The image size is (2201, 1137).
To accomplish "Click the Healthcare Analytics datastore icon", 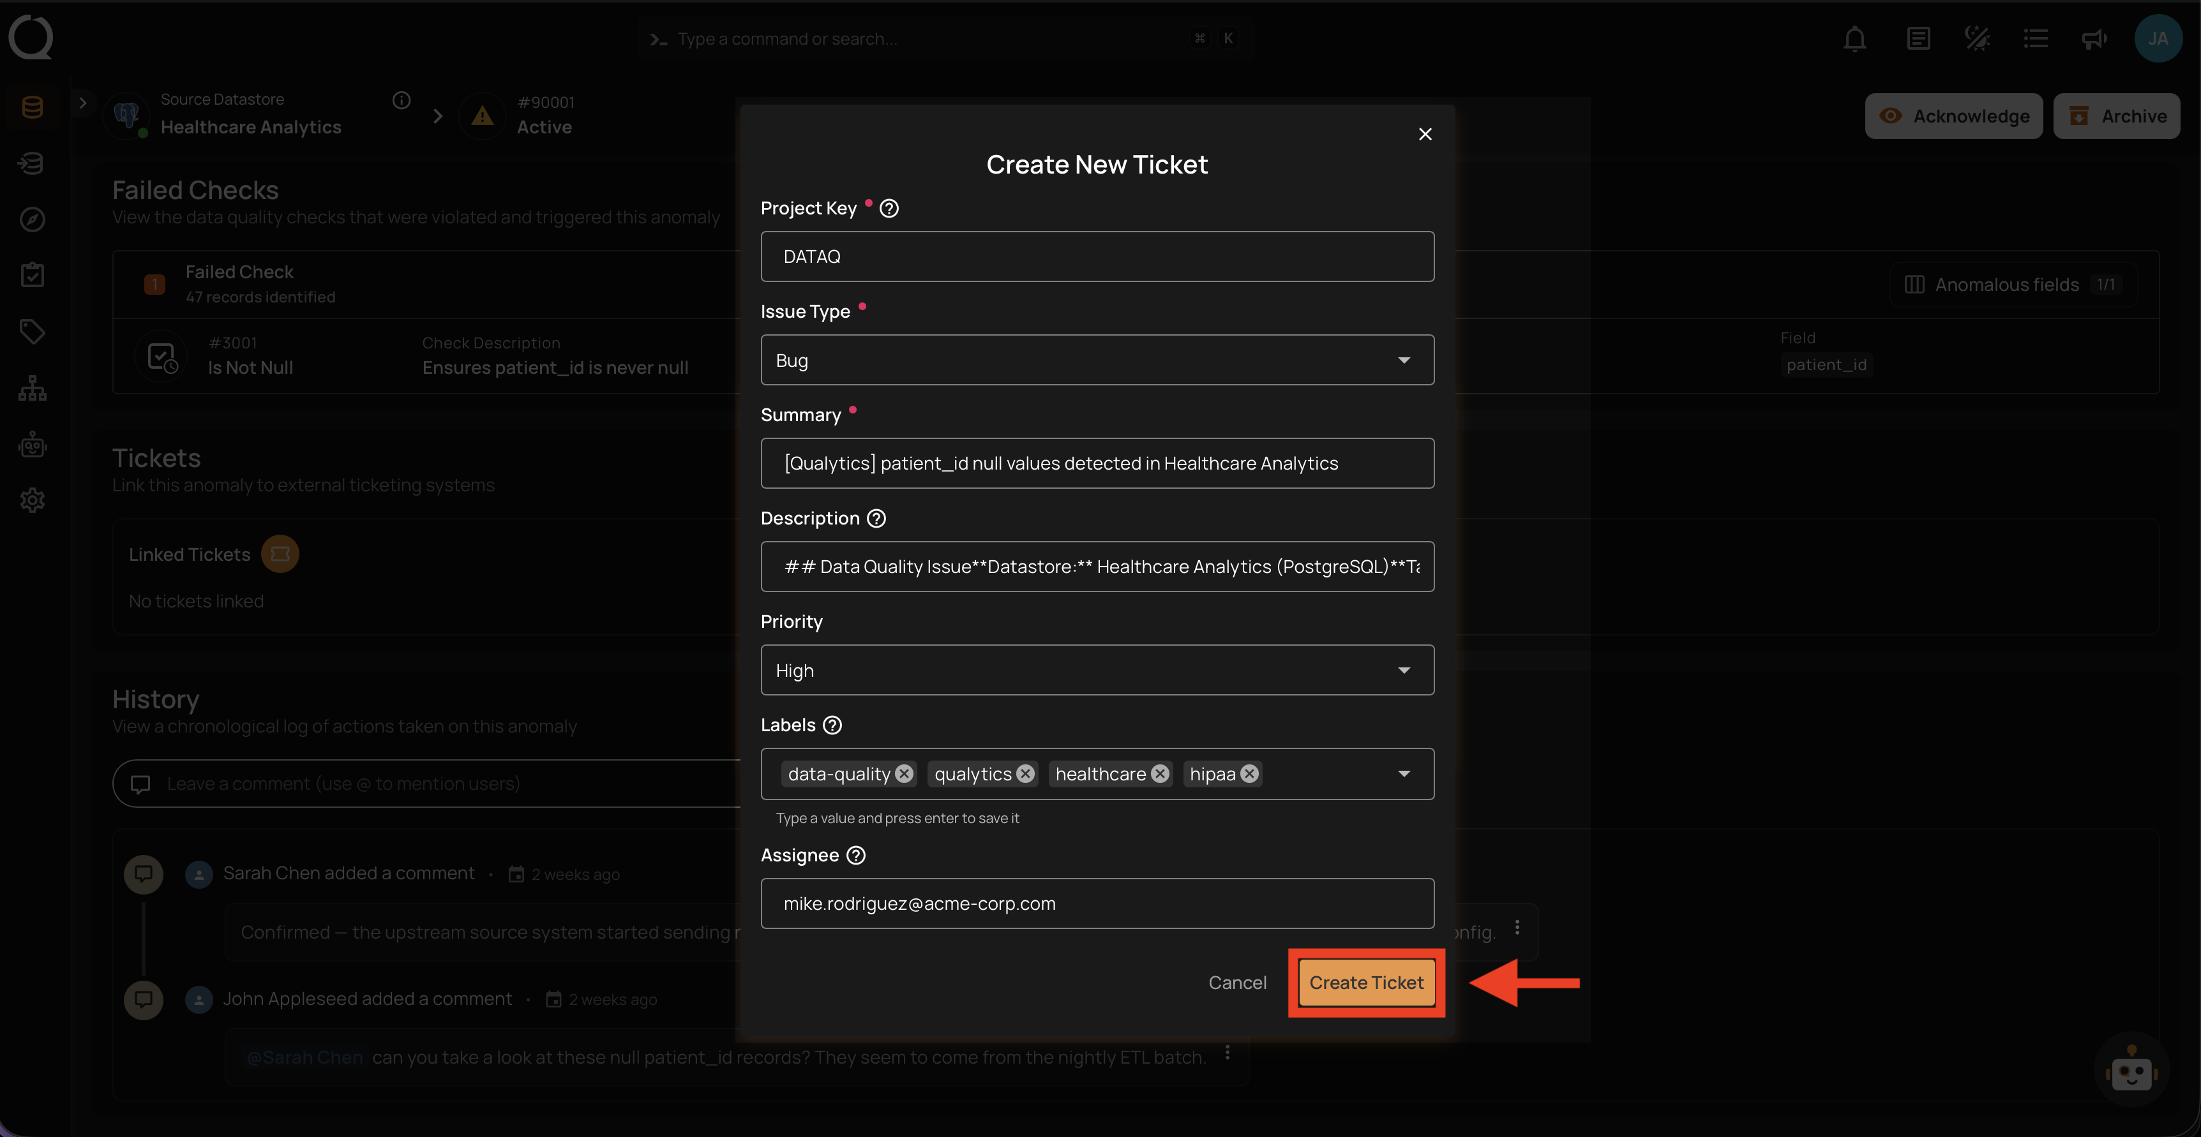I will coord(127,115).
